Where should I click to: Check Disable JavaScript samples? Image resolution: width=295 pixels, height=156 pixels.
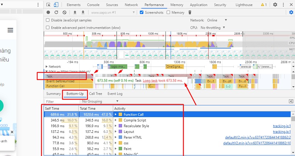(48, 20)
